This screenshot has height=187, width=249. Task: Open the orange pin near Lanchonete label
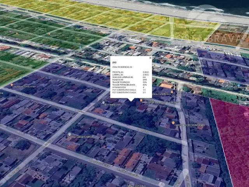pos(12,85)
